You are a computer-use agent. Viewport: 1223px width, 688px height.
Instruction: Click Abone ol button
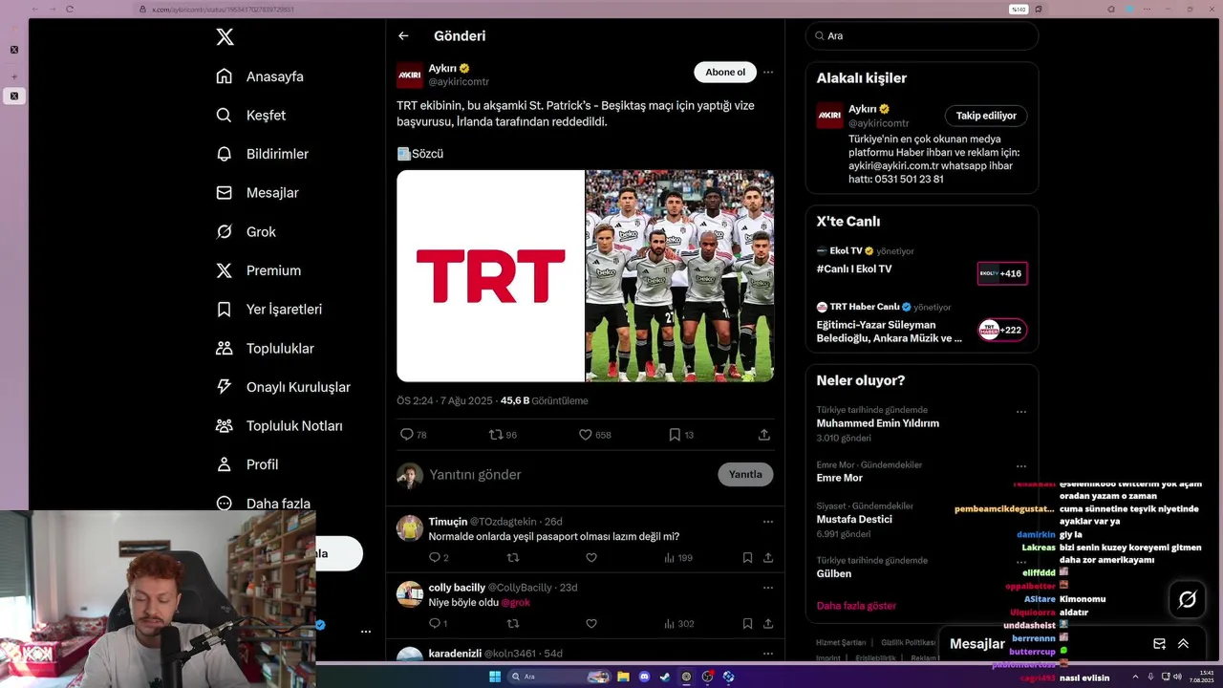click(725, 73)
